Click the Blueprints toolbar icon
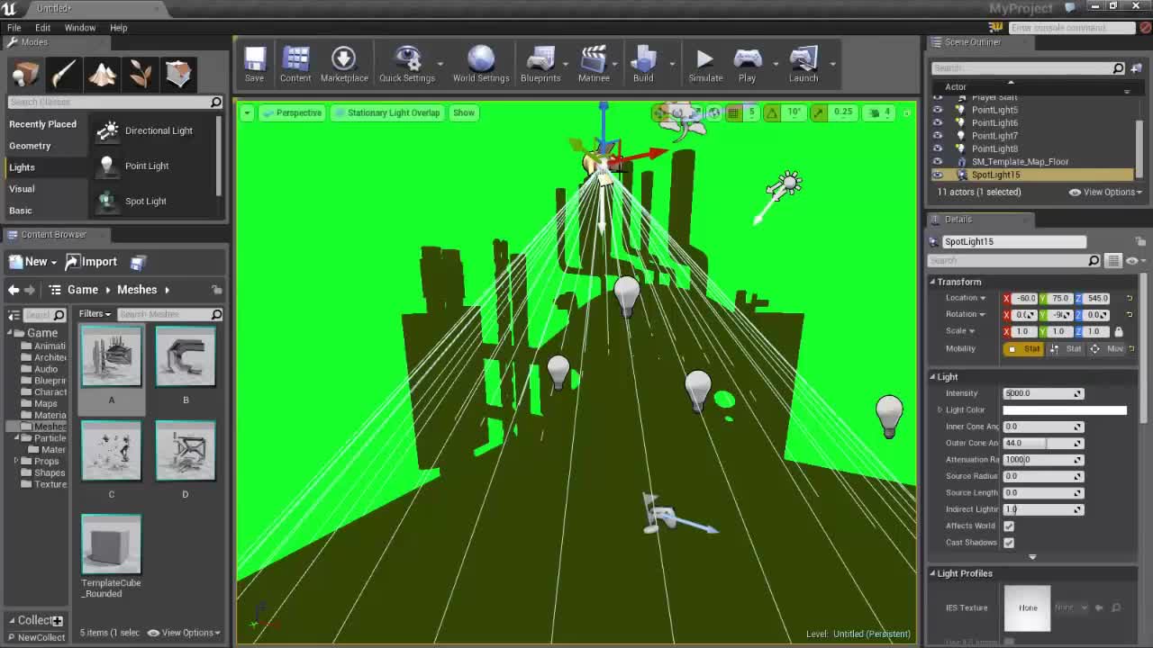This screenshot has height=648, width=1153. click(540, 64)
